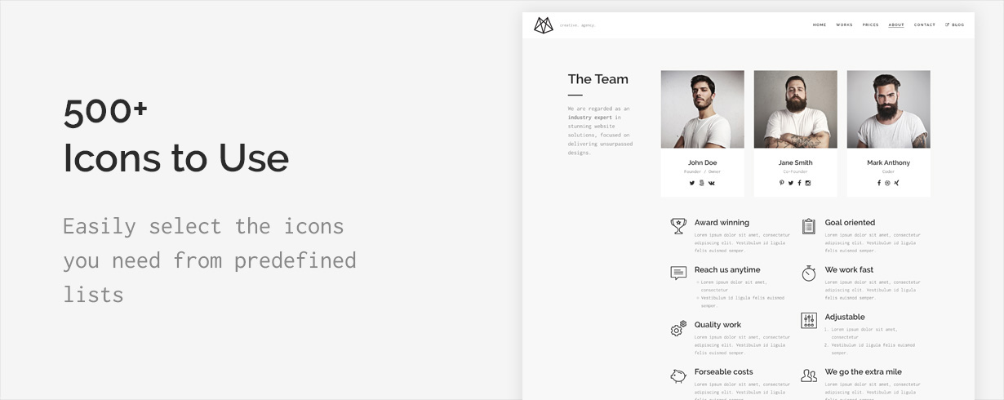Go to the Home menu item
Screen dimensions: 1004x400
coord(820,25)
